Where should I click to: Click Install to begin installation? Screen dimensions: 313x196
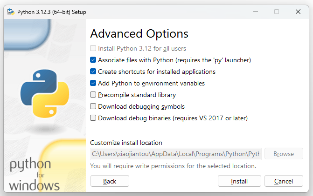coord(239,181)
